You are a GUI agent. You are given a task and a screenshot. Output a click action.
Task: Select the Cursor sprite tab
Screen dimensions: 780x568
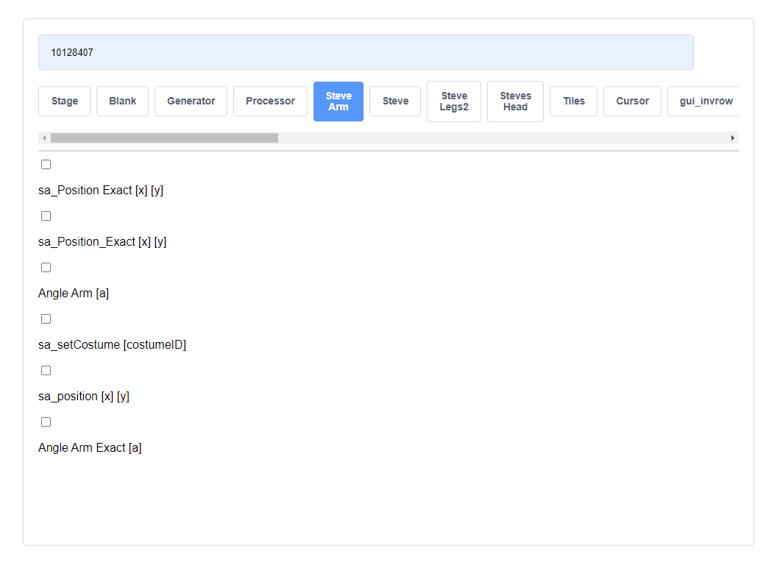632,101
